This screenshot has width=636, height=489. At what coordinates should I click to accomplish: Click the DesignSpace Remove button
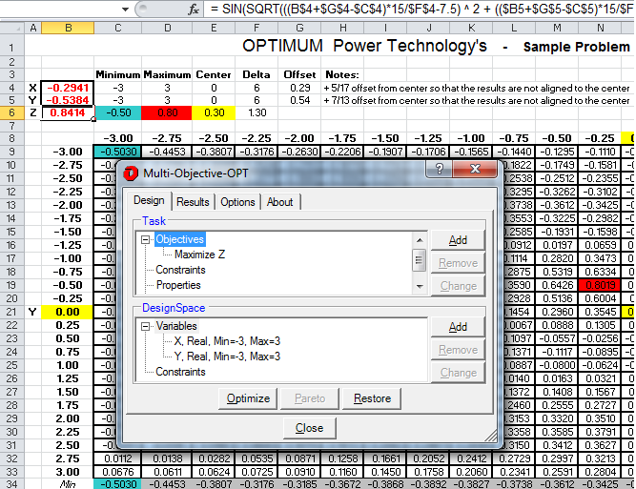click(458, 350)
